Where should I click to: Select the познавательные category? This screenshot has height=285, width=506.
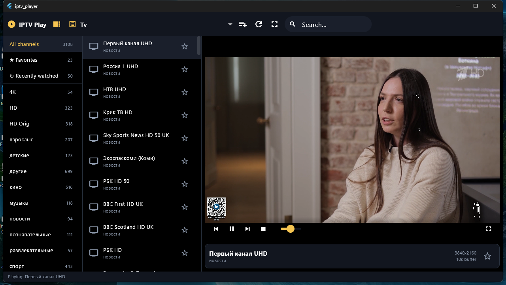(x=43, y=234)
